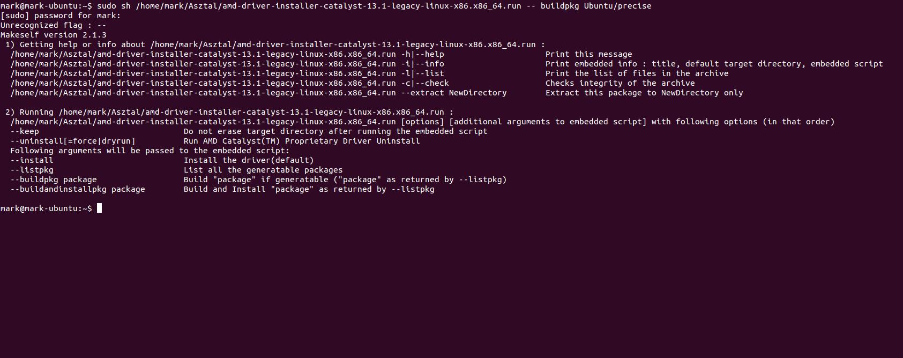Click the 'Unrecognized flag : --' message

[54, 25]
